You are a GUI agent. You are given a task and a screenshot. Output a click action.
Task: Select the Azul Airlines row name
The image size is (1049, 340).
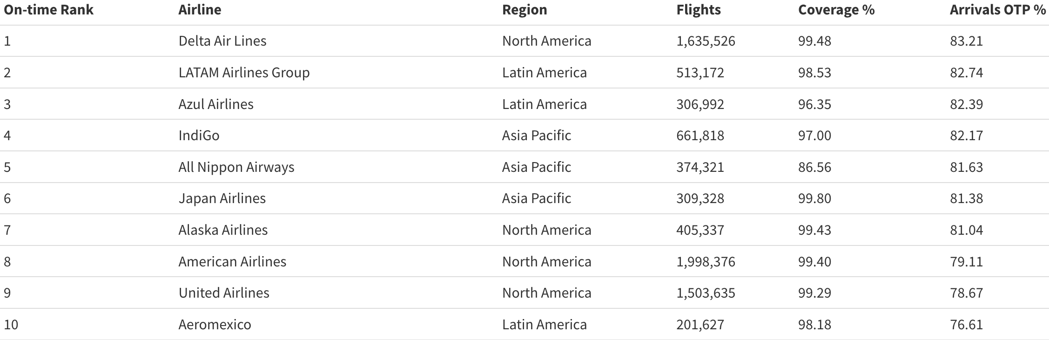216,104
